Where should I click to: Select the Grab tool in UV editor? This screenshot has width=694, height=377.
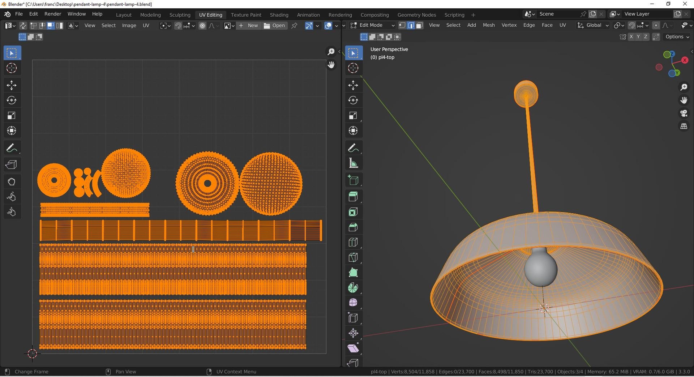coord(12,181)
